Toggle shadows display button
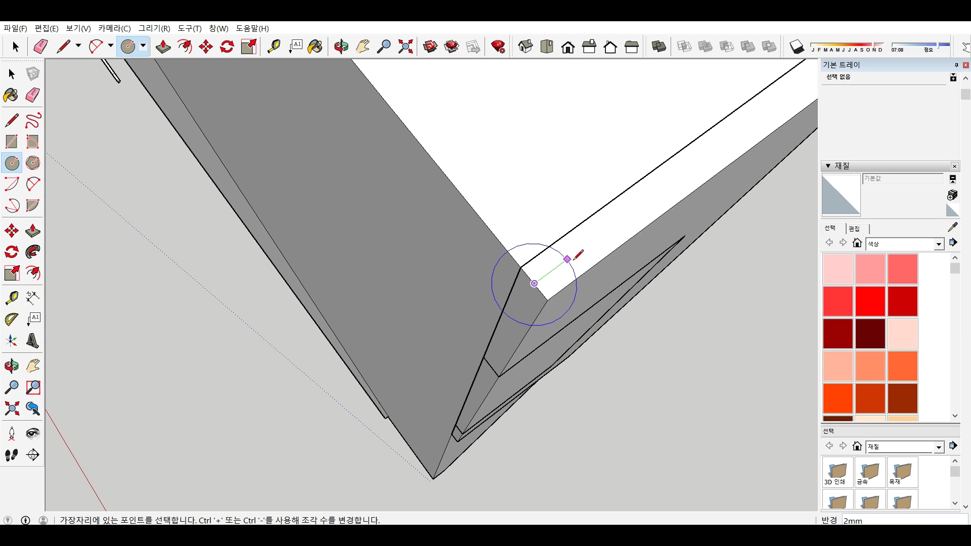The height and width of the screenshot is (546, 971). (797, 47)
